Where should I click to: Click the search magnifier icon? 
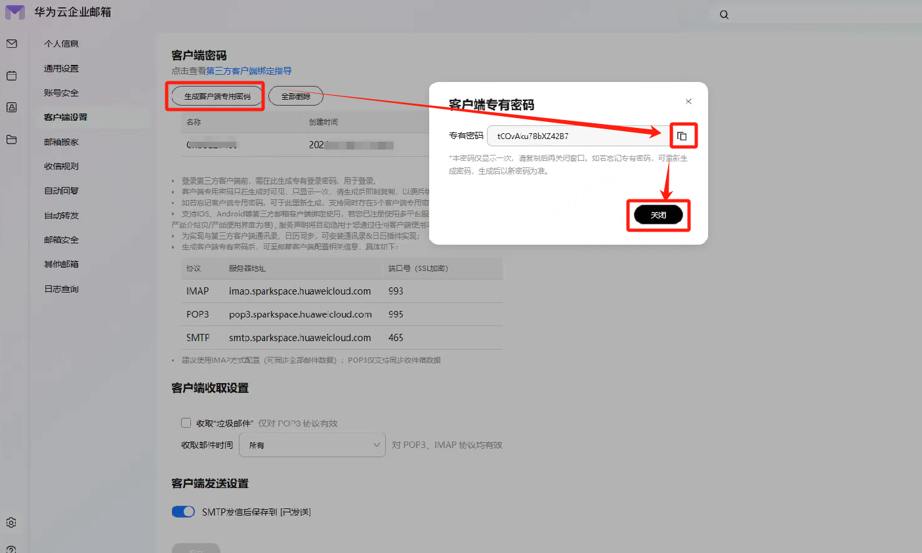(724, 14)
